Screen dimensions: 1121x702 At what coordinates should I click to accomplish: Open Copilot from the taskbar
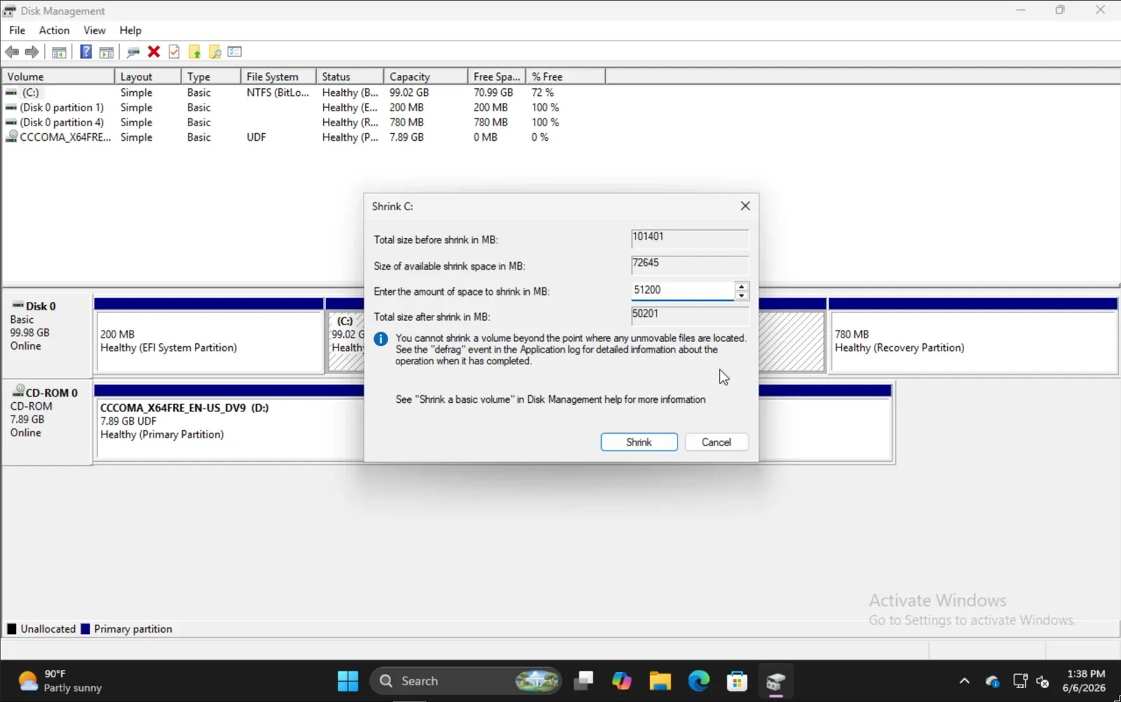coord(621,681)
